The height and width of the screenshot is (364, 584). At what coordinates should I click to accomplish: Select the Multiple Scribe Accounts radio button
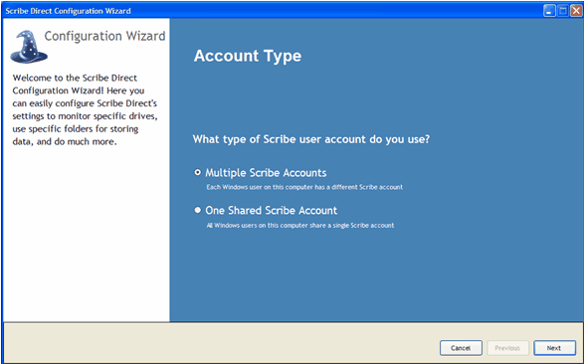click(x=198, y=172)
